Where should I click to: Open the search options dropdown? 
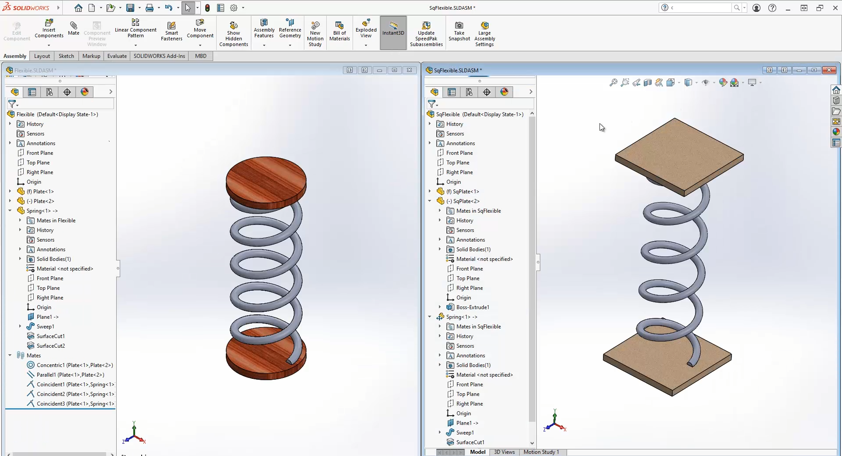tap(744, 8)
